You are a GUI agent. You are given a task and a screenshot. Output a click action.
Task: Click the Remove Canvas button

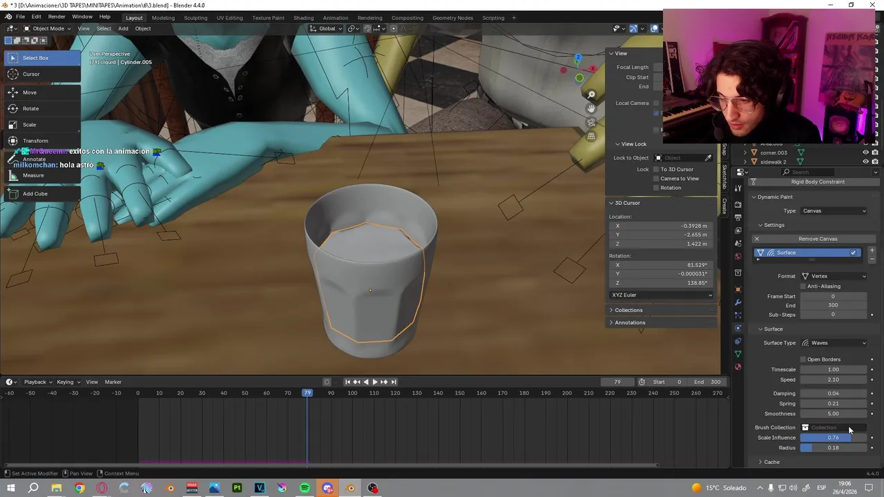point(818,240)
